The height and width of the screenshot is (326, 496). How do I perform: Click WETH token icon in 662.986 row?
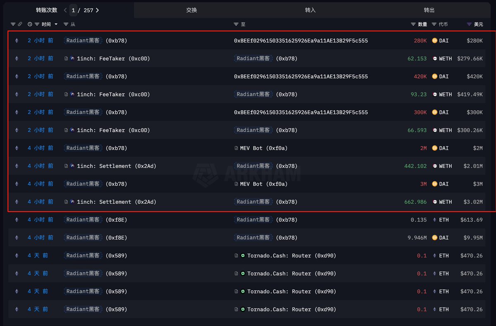click(x=434, y=202)
